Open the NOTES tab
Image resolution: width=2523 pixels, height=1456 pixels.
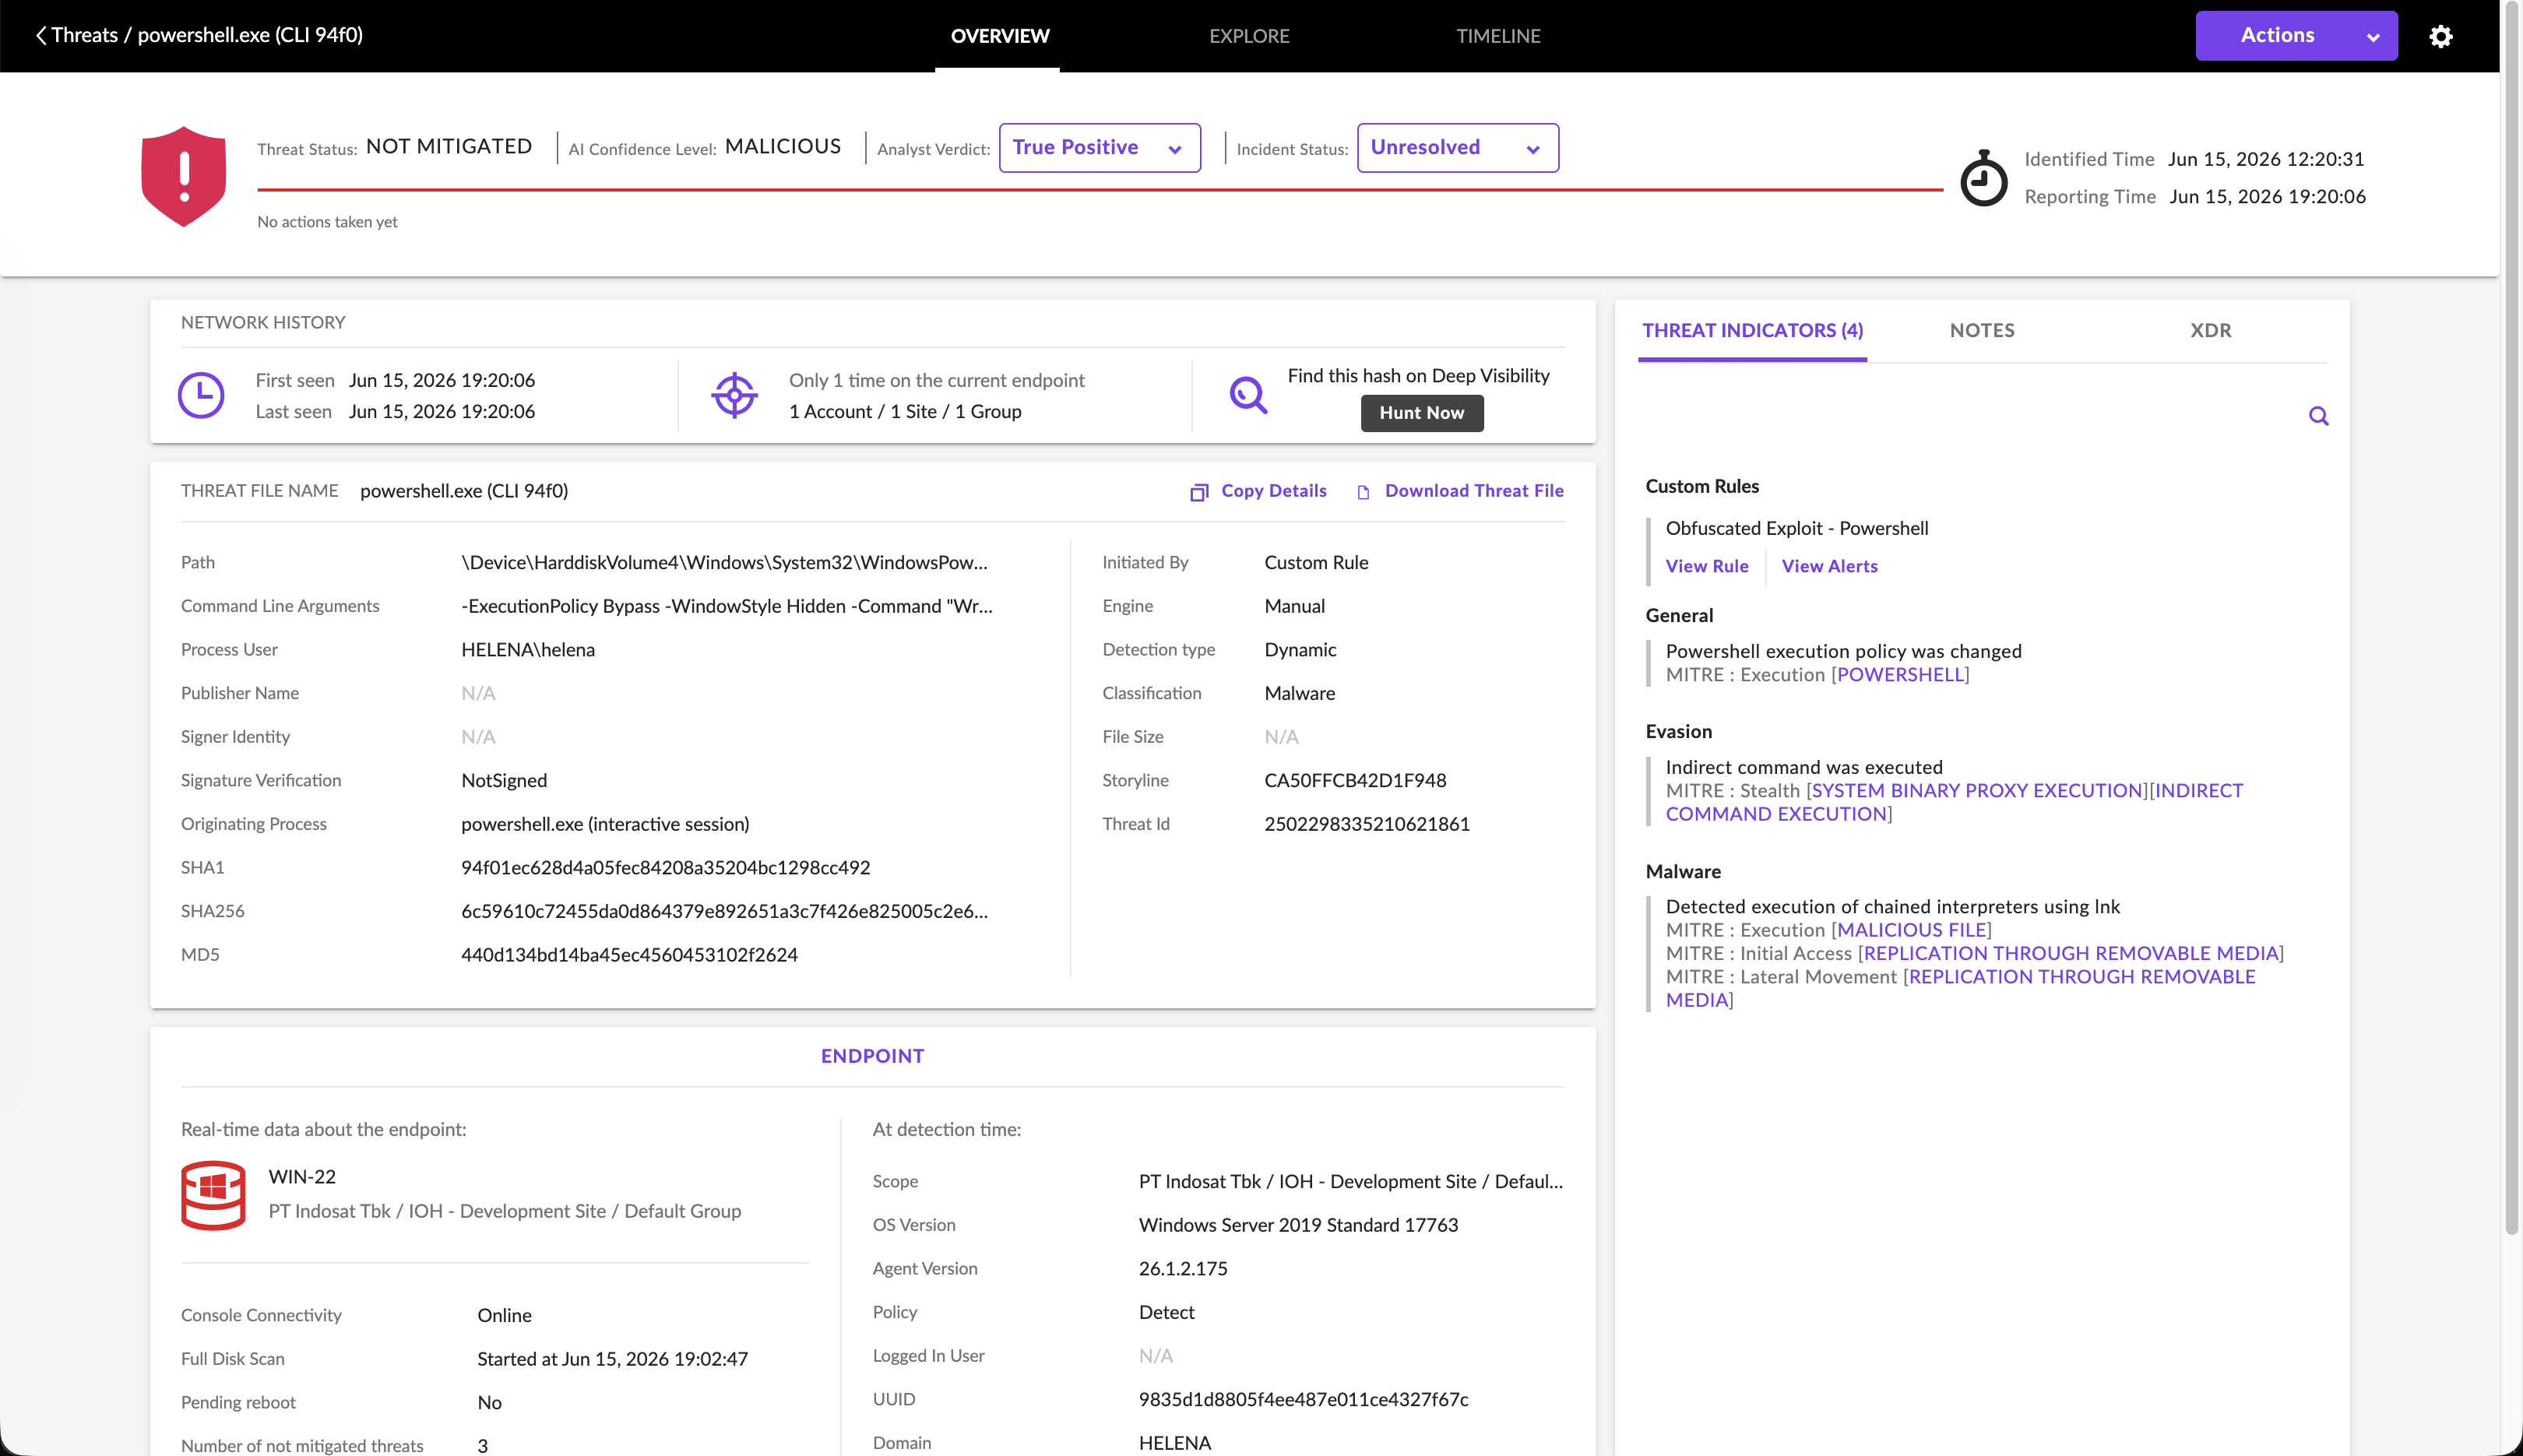click(1982, 330)
